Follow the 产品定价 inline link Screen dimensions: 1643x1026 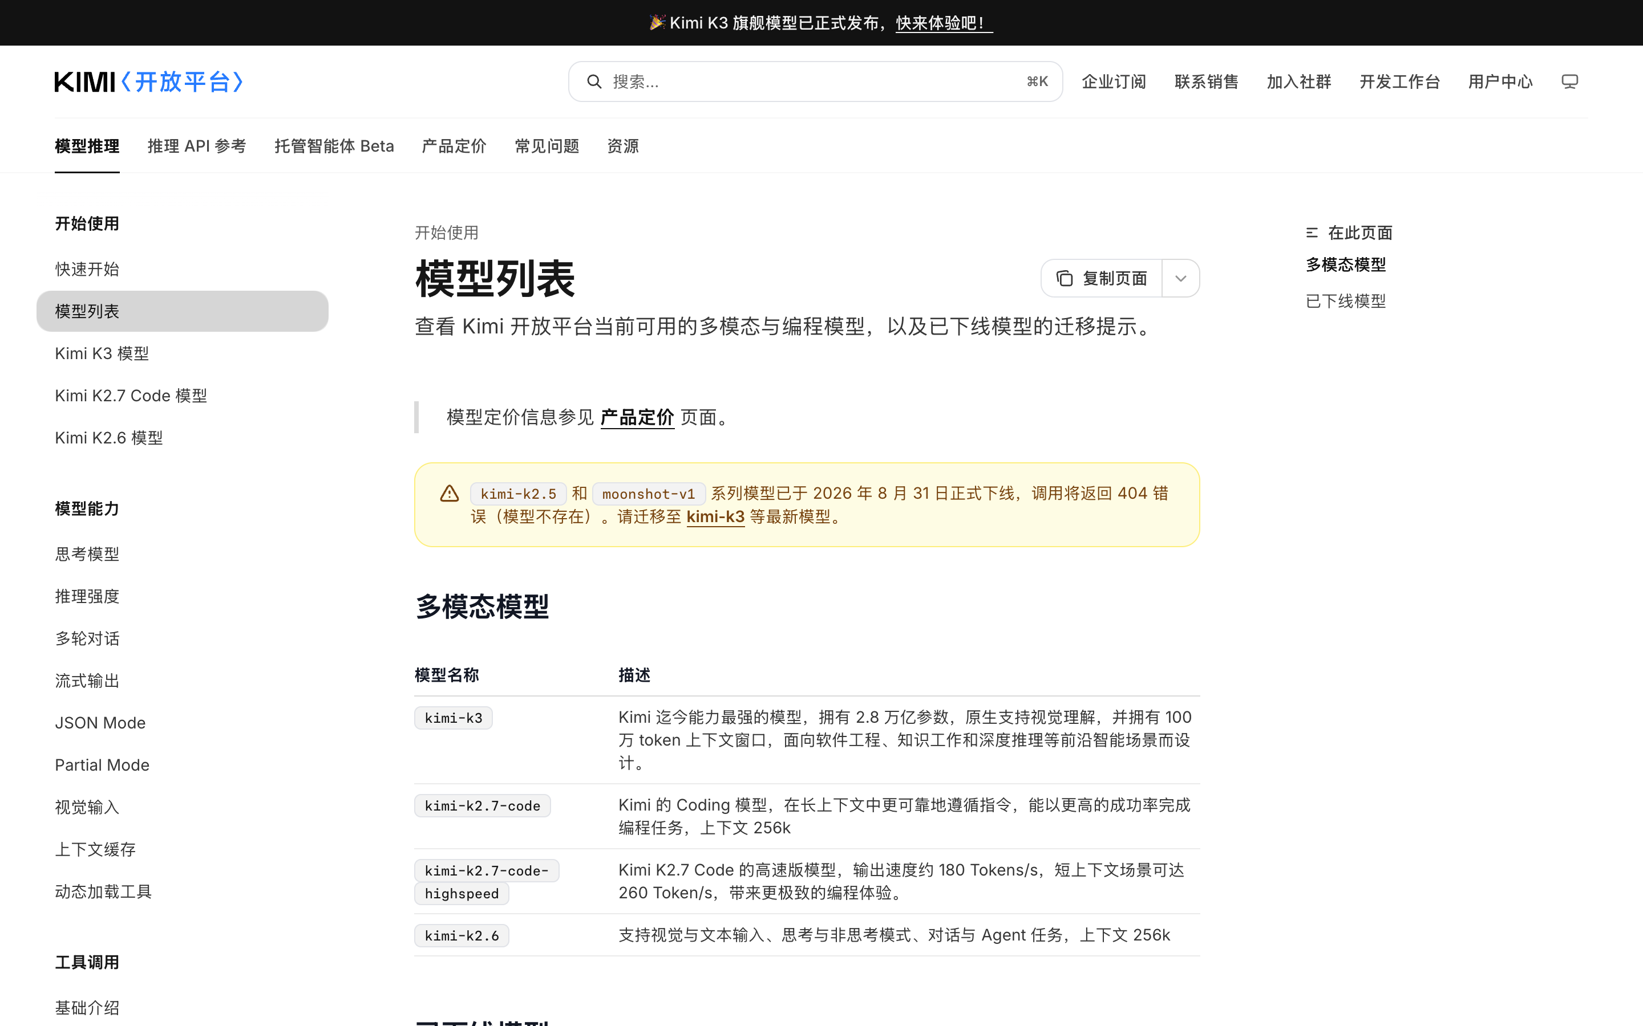click(637, 417)
